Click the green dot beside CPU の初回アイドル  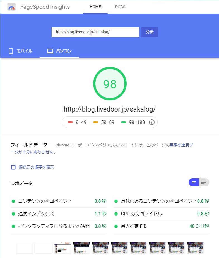[x=116, y=214]
